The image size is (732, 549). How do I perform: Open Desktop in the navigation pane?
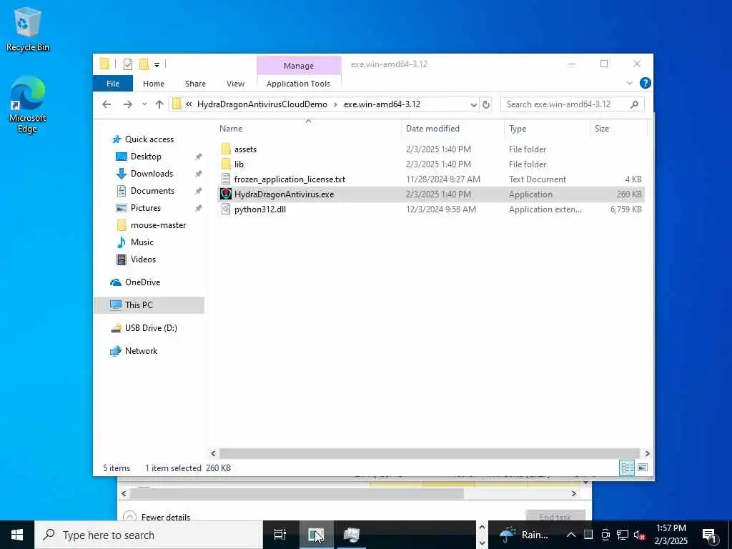[x=146, y=157]
